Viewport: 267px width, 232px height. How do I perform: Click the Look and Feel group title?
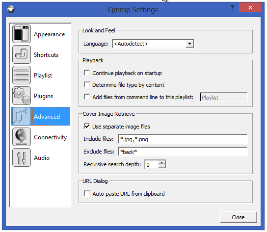click(99, 30)
